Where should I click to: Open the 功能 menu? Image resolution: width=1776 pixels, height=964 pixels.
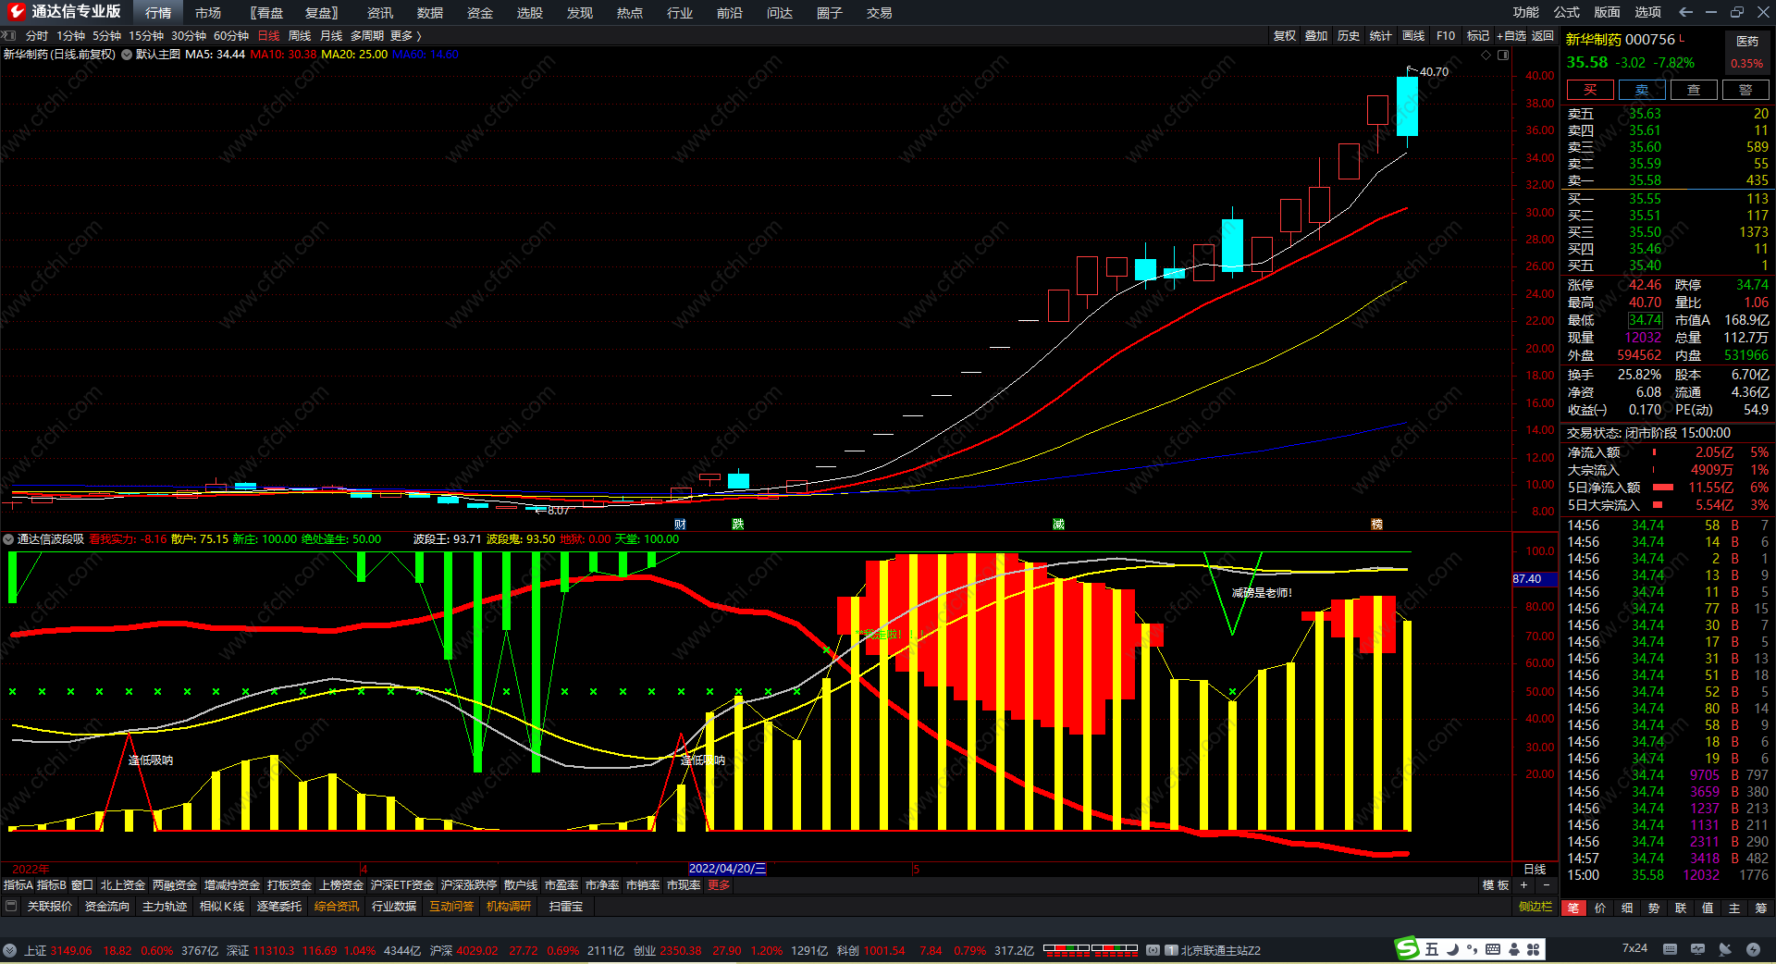coord(1526,12)
